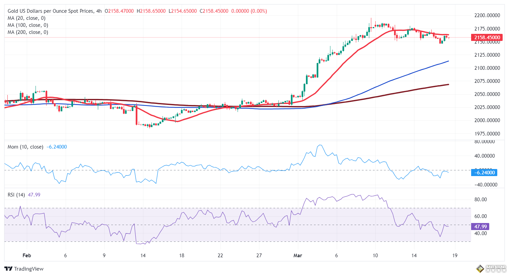Image resolution: width=509 pixels, height=276 pixels.
Task: Click the blue -6.24000 momentum value tag
Action: click(x=485, y=173)
